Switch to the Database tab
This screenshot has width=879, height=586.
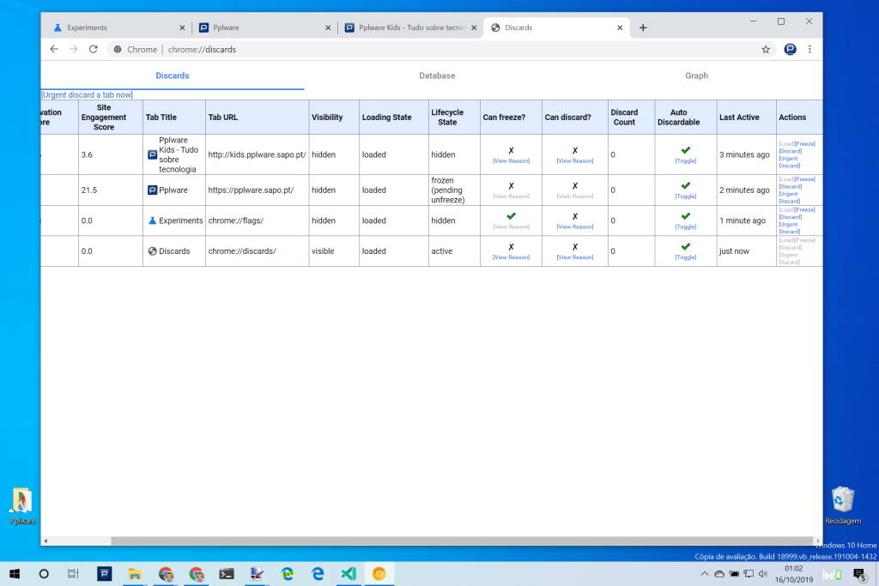click(437, 76)
